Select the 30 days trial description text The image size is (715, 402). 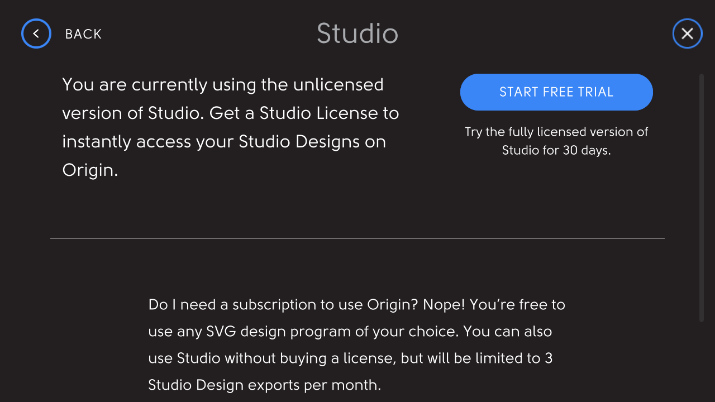point(556,141)
